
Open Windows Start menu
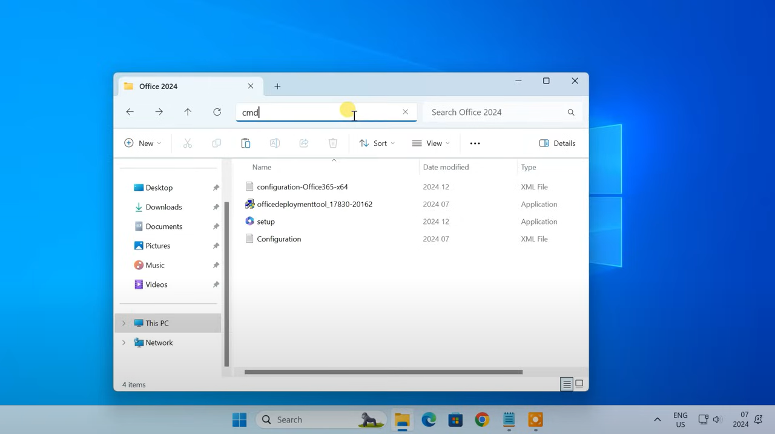(x=240, y=419)
